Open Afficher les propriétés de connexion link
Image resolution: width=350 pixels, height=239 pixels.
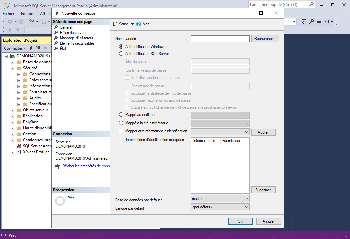pyautogui.click(x=86, y=166)
